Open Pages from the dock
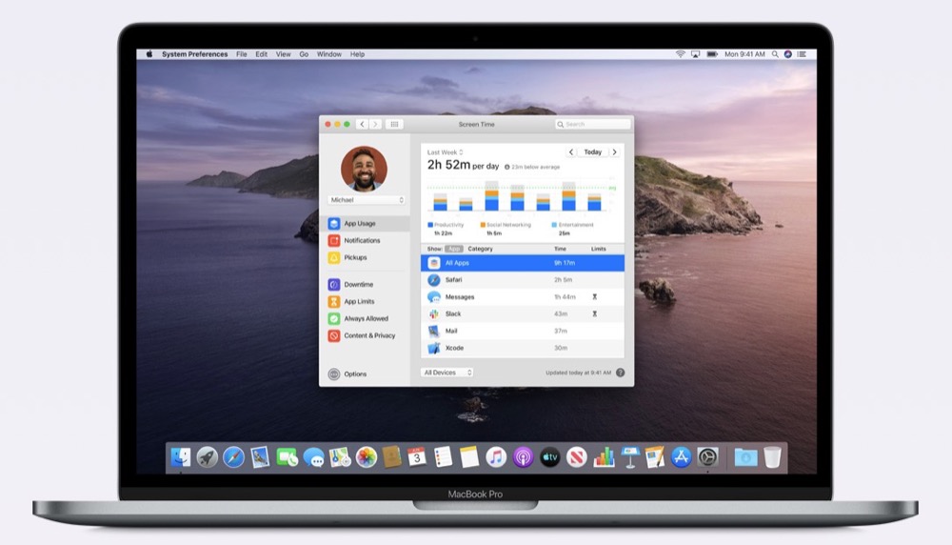Screen dimensions: 952x545 [x=655, y=457]
